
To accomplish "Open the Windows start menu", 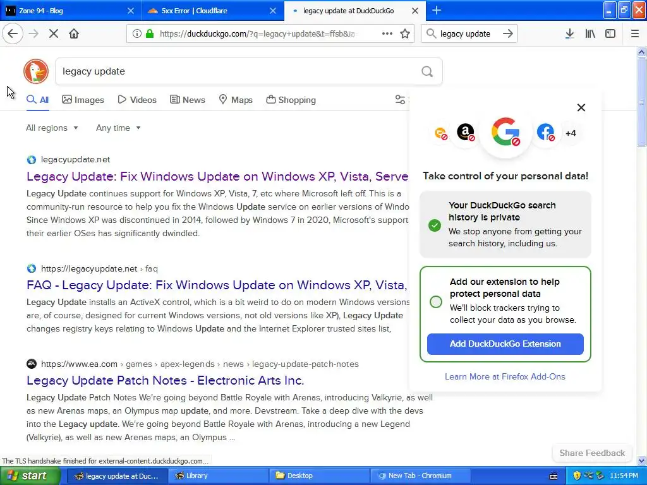I will [30, 476].
